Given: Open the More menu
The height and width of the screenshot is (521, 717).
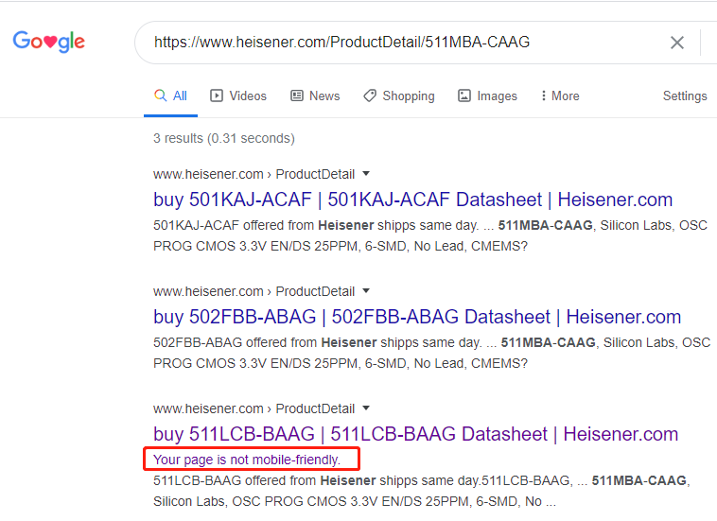Looking at the screenshot, I should tap(560, 96).
